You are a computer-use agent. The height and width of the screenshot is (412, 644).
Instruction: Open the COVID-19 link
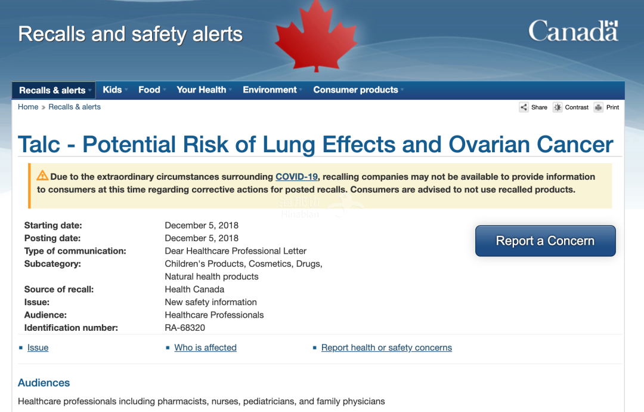[x=296, y=177]
